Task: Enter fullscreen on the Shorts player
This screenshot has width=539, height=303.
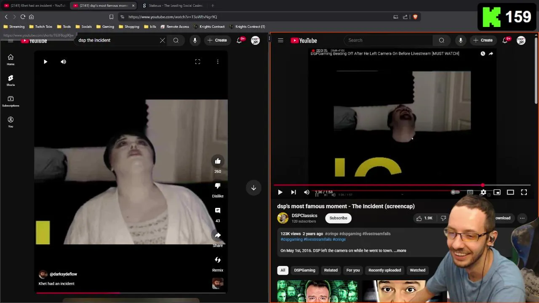Action: coord(197,62)
